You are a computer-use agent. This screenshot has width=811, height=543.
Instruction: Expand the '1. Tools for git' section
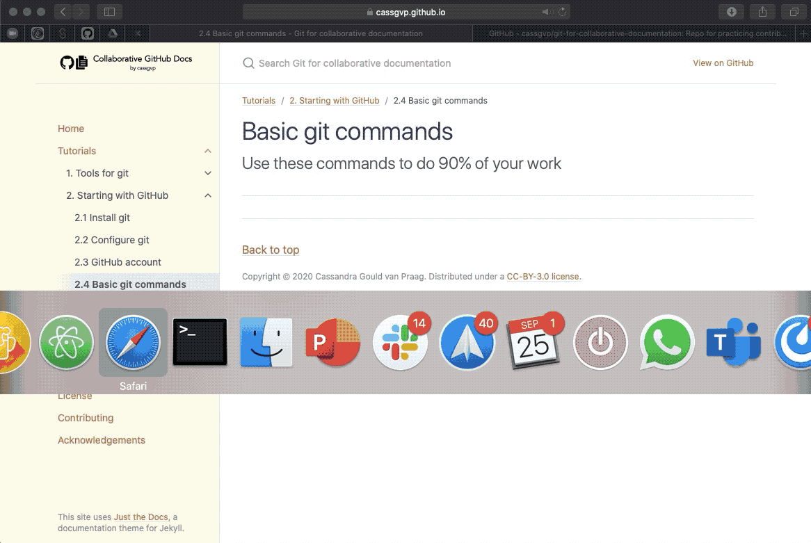[208, 173]
